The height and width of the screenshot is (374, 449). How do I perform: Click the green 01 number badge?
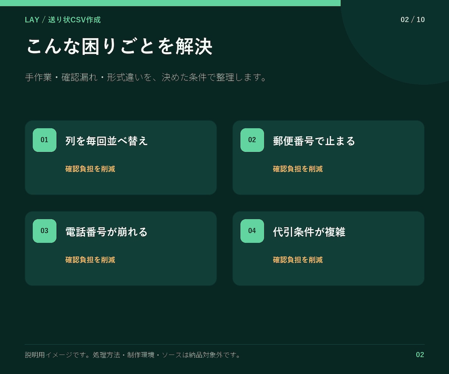pos(45,140)
